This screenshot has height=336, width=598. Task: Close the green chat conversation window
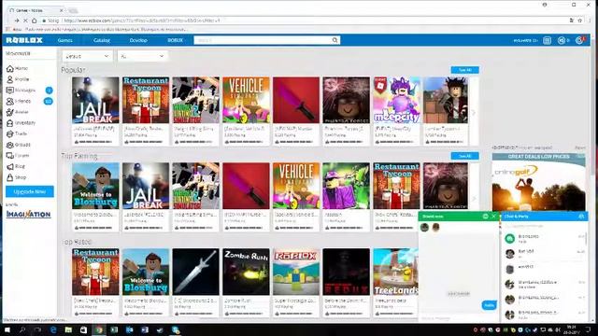click(493, 217)
